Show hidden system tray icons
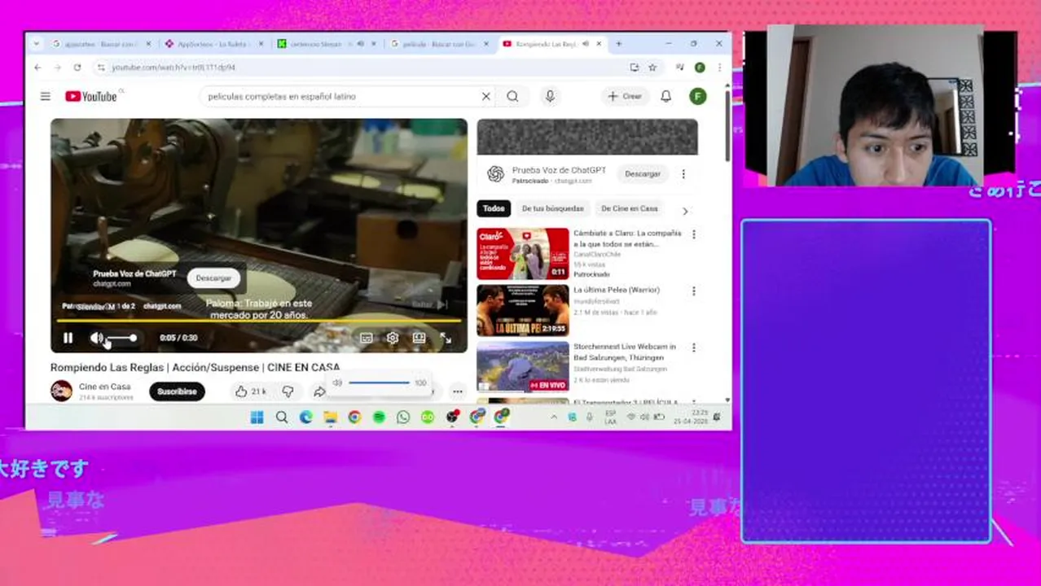The image size is (1041, 586). tap(554, 417)
